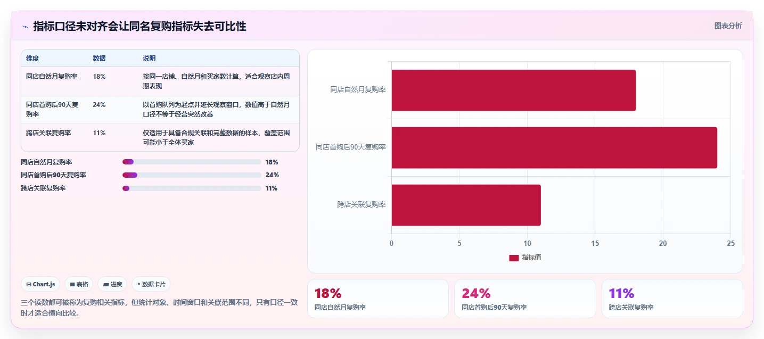Click description starting 以首购队列为起点
The height and width of the screenshot is (339, 764).
(217, 109)
